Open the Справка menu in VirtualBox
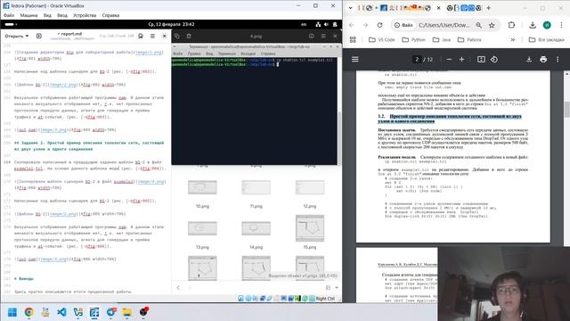Viewport: 570px width, 321px height. (x=110, y=15)
